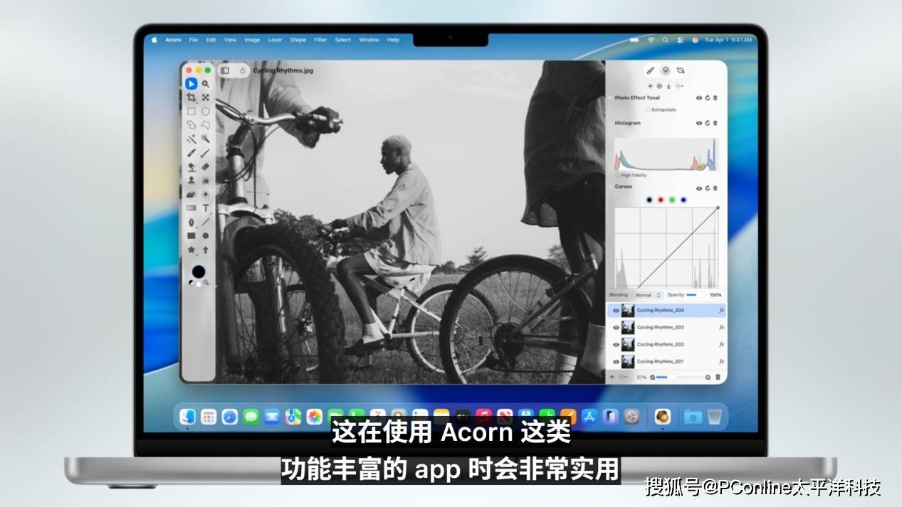Hide the Cycling Rhythms_003 layer
The image size is (902, 507).
(x=616, y=328)
